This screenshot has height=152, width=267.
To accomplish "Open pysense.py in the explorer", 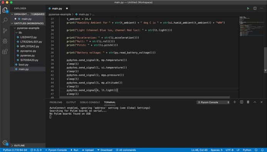I will pyautogui.click(x=28, y=56).
